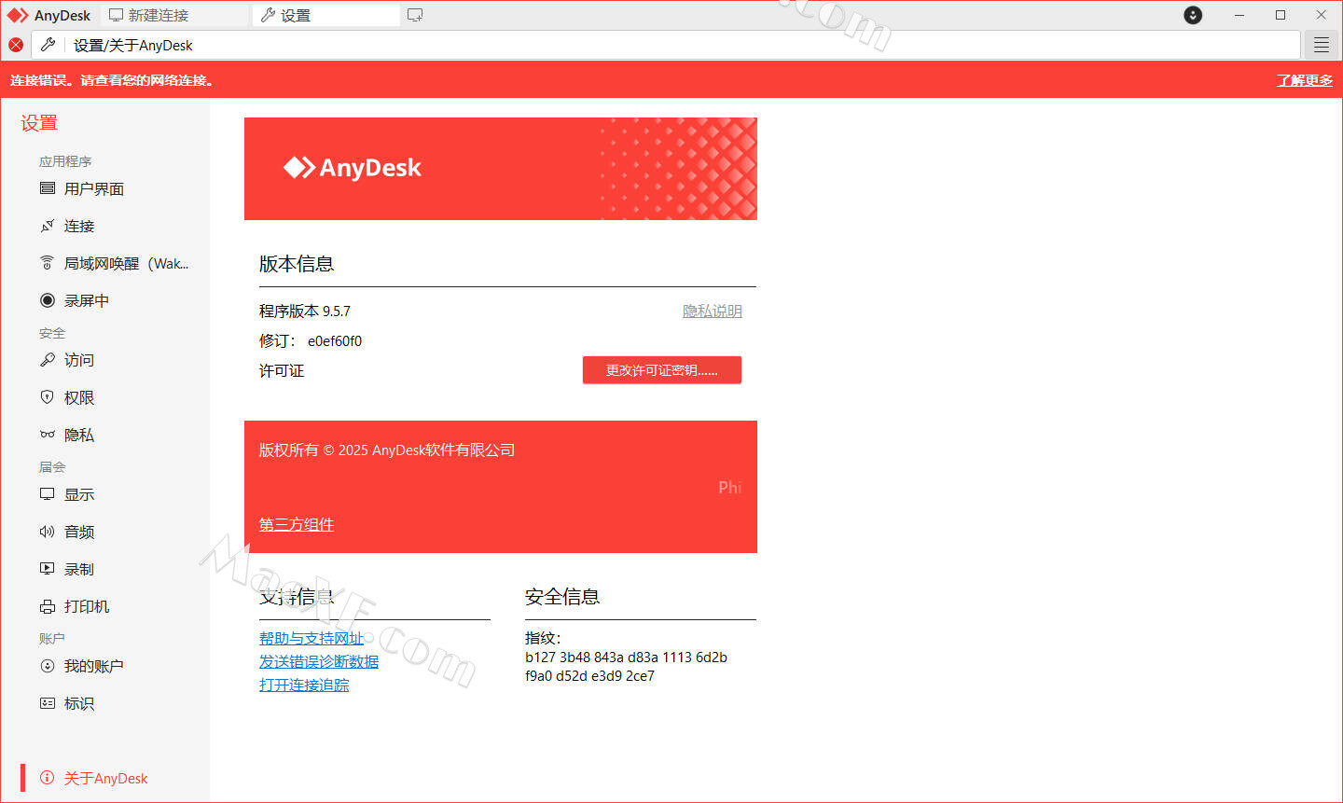The width and height of the screenshot is (1343, 803).
Task: Click the 届会 section label in sidebar
Action: click(x=52, y=467)
